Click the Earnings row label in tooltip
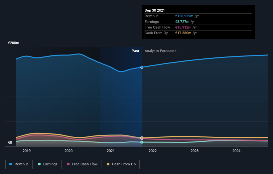 tap(152, 22)
